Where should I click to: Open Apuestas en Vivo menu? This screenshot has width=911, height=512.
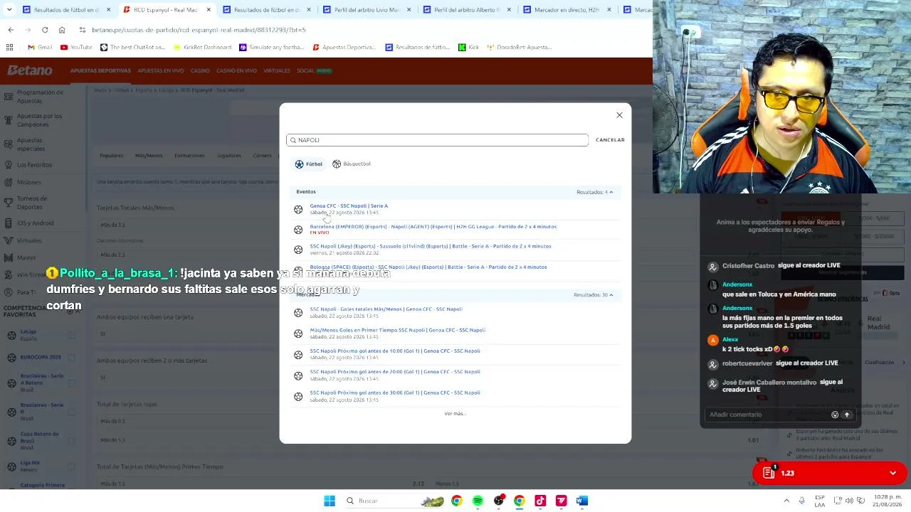[161, 71]
